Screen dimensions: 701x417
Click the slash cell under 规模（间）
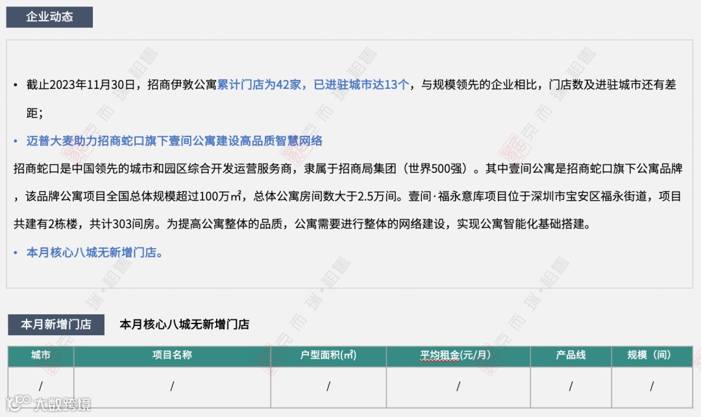coord(652,386)
